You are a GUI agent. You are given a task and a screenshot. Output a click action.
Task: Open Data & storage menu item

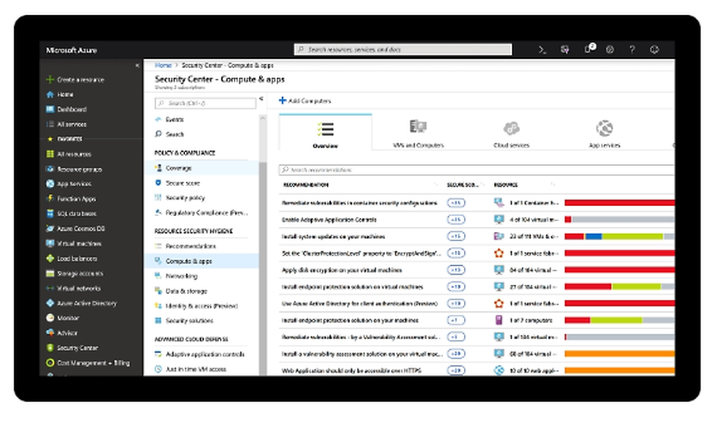(x=181, y=291)
